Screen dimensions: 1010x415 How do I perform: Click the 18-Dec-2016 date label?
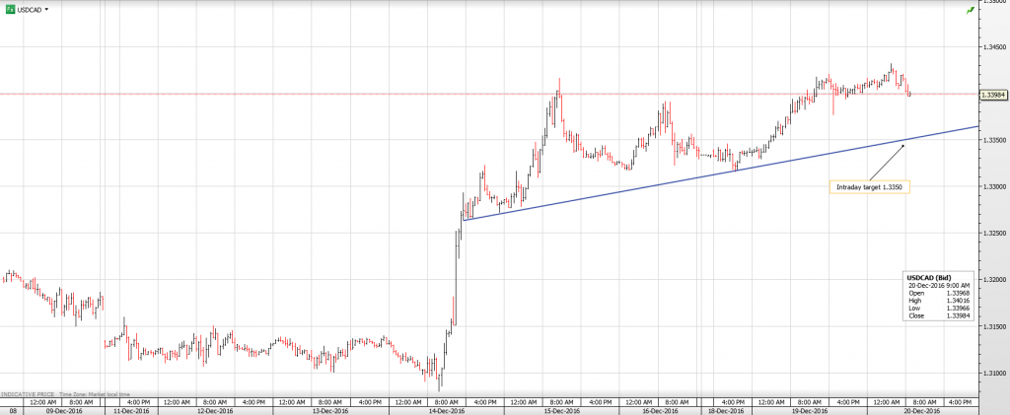coord(725,410)
